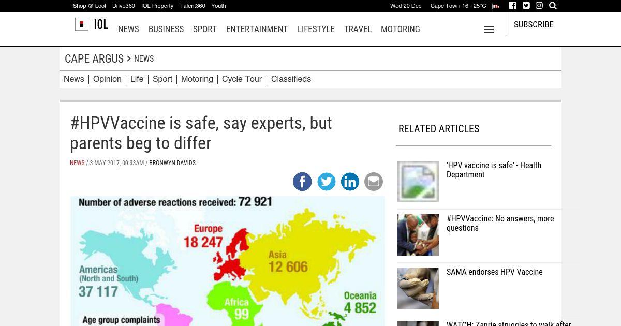Click author name BRONWYN DAVIDS
The image size is (621, 326).
click(x=172, y=163)
